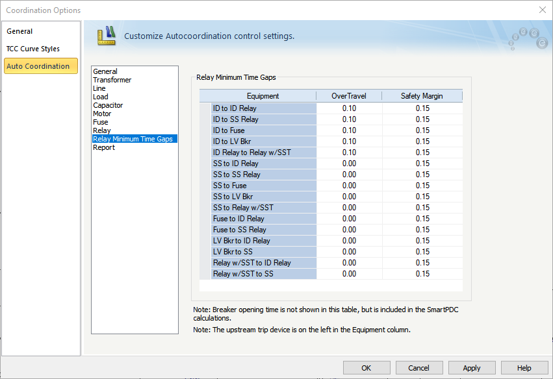Image resolution: width=553 pixels, height=379 pixels.
Task: Choose Motor from the category list
Action: click(x=102, y=114)
